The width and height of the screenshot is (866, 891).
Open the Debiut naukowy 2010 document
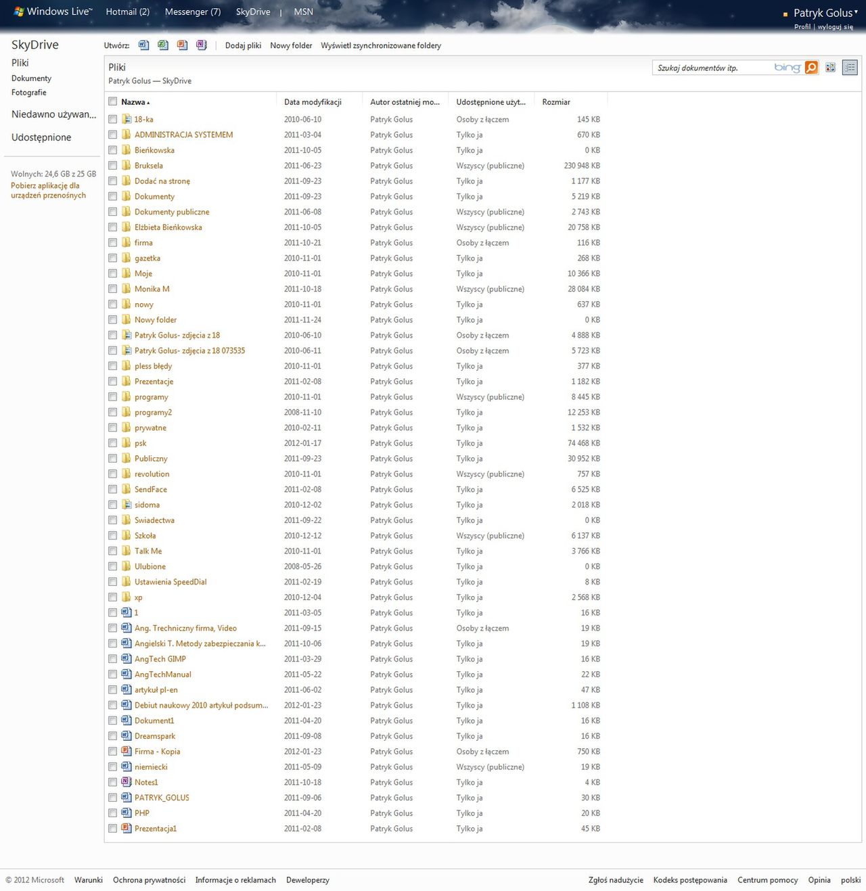tap(201, 705)
